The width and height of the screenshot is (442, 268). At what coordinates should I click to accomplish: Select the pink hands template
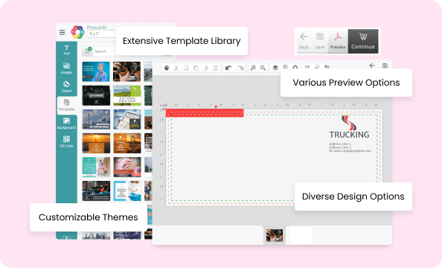[126, 167]
